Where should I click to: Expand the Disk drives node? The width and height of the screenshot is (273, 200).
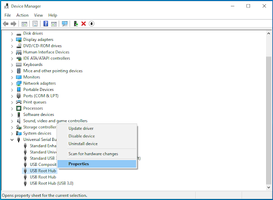click(12, 34)
